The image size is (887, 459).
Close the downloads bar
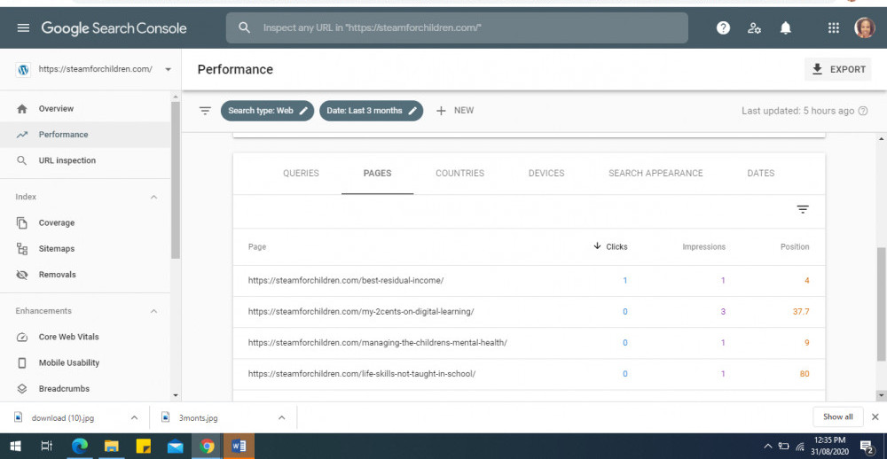click(875, 416)
